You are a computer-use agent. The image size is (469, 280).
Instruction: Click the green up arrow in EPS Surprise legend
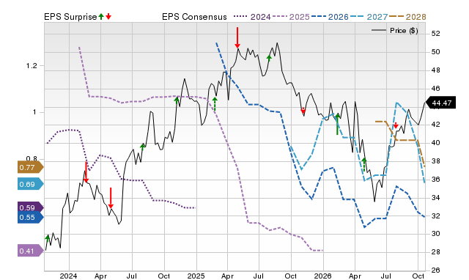tap(101, 16)
